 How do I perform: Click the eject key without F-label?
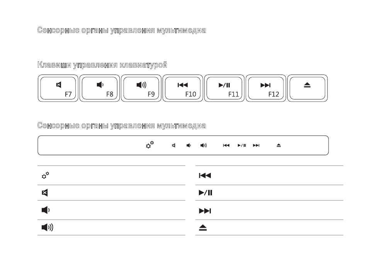click(307, 88)
